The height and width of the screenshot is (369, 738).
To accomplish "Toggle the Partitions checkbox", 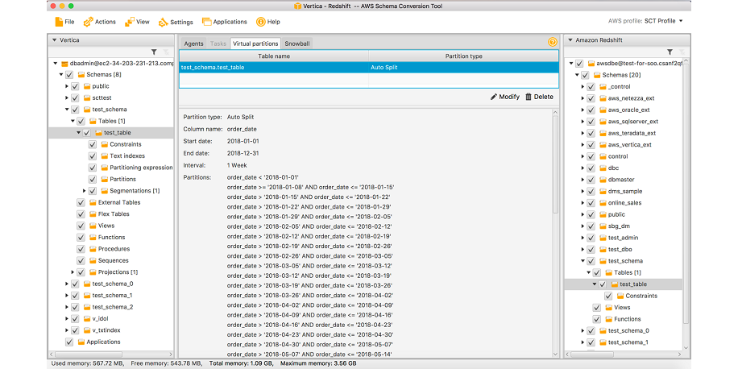I will click(x=92, y=180).
